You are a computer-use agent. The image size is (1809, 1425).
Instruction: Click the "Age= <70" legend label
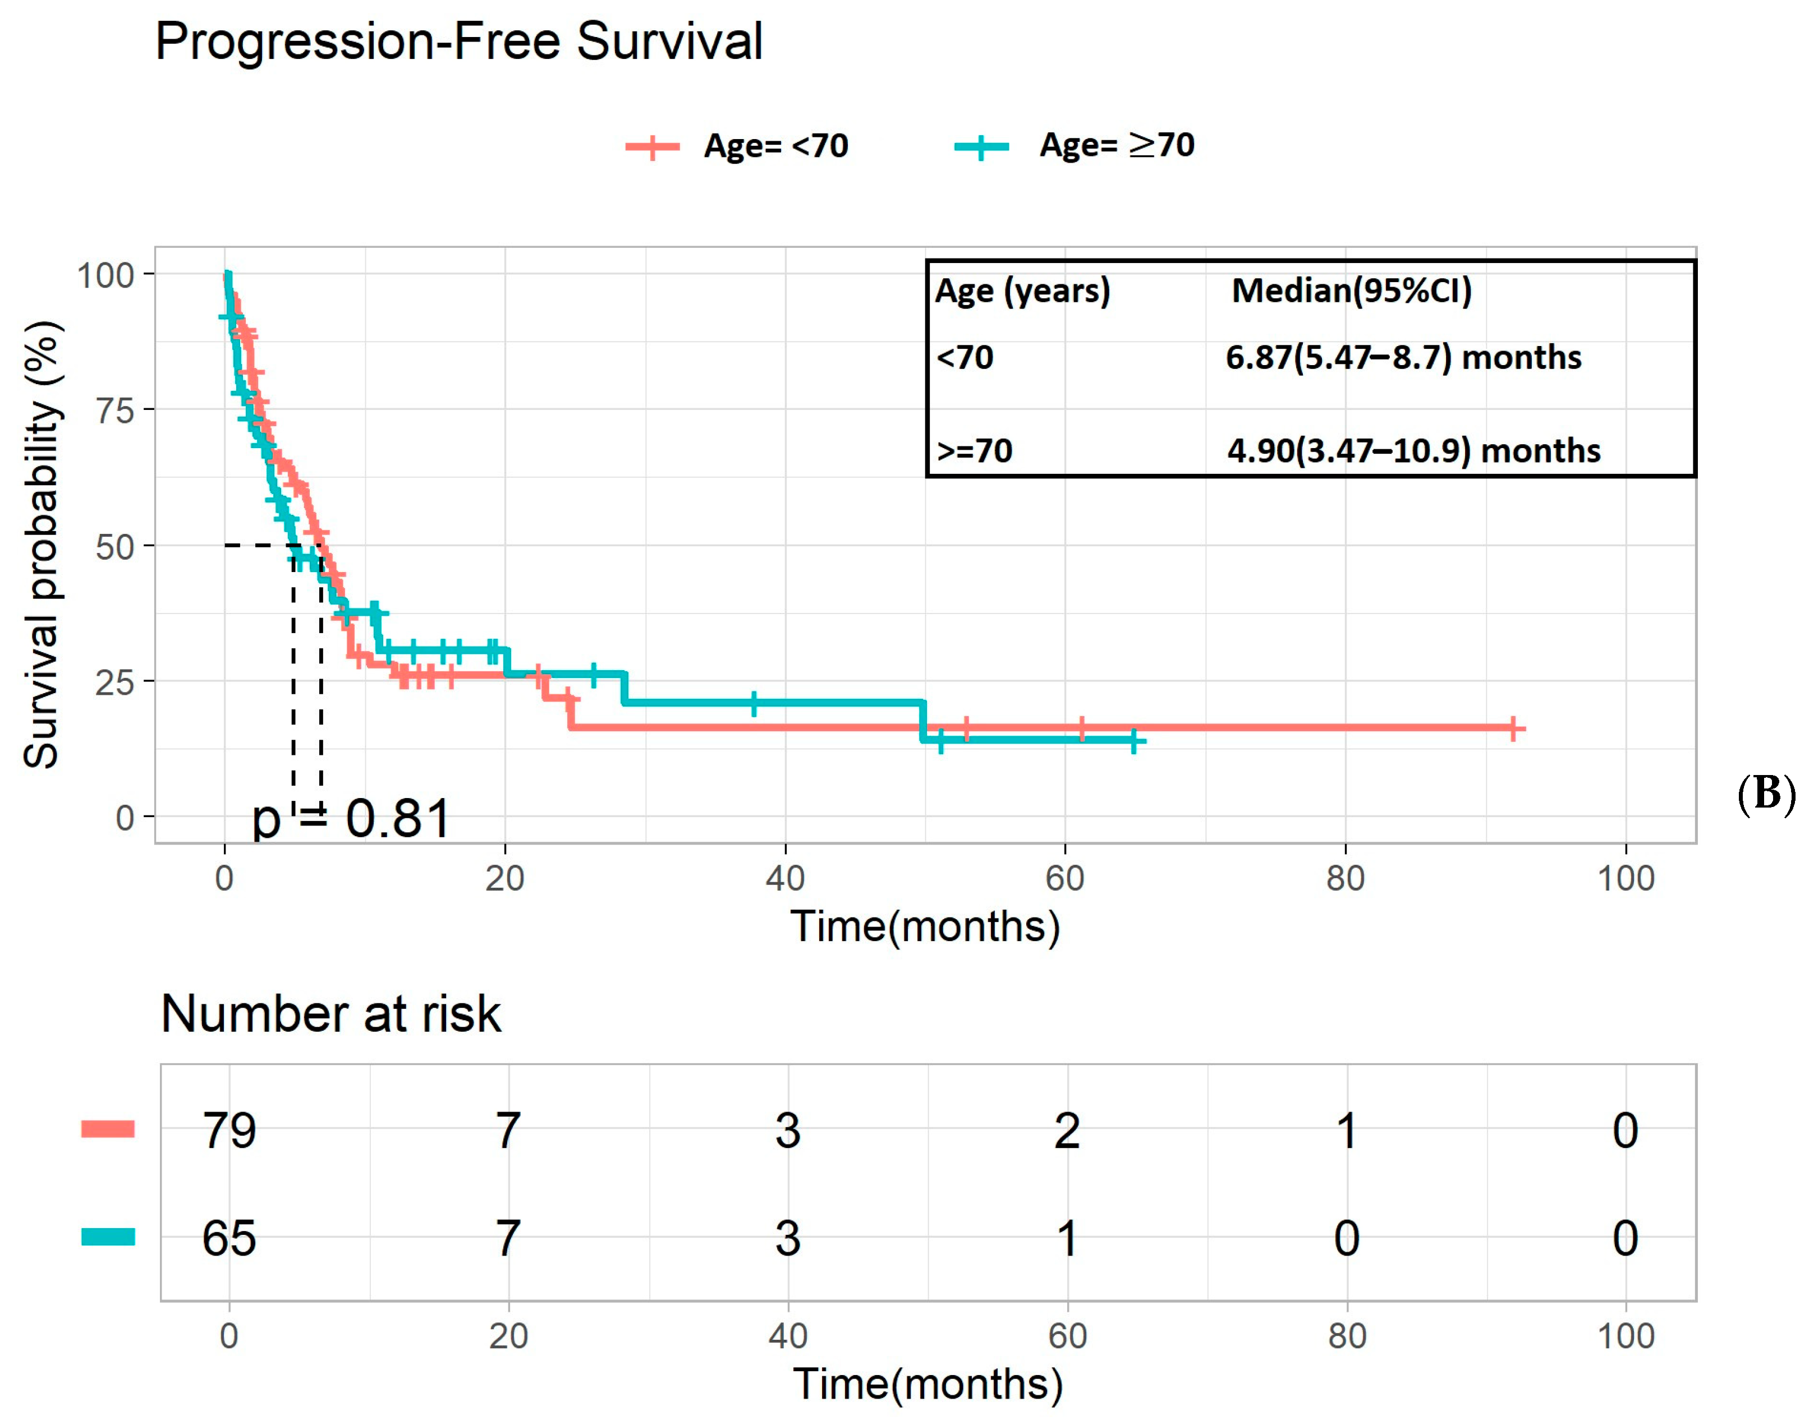(x=775, y=146)
